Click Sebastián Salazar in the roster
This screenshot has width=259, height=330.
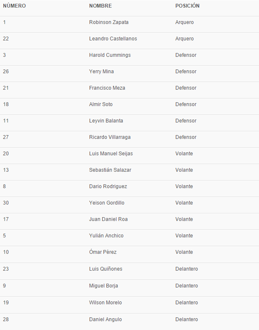coord(110,170)
